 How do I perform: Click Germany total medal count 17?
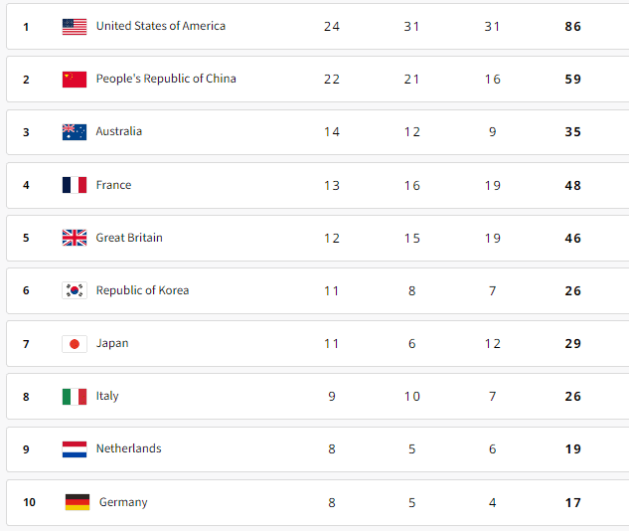[572, 502]
